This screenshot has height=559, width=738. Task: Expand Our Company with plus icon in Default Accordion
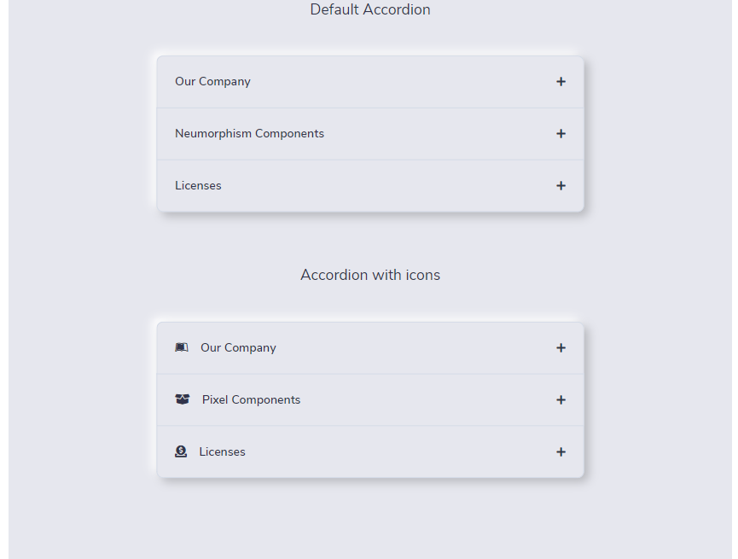[561, 82]
